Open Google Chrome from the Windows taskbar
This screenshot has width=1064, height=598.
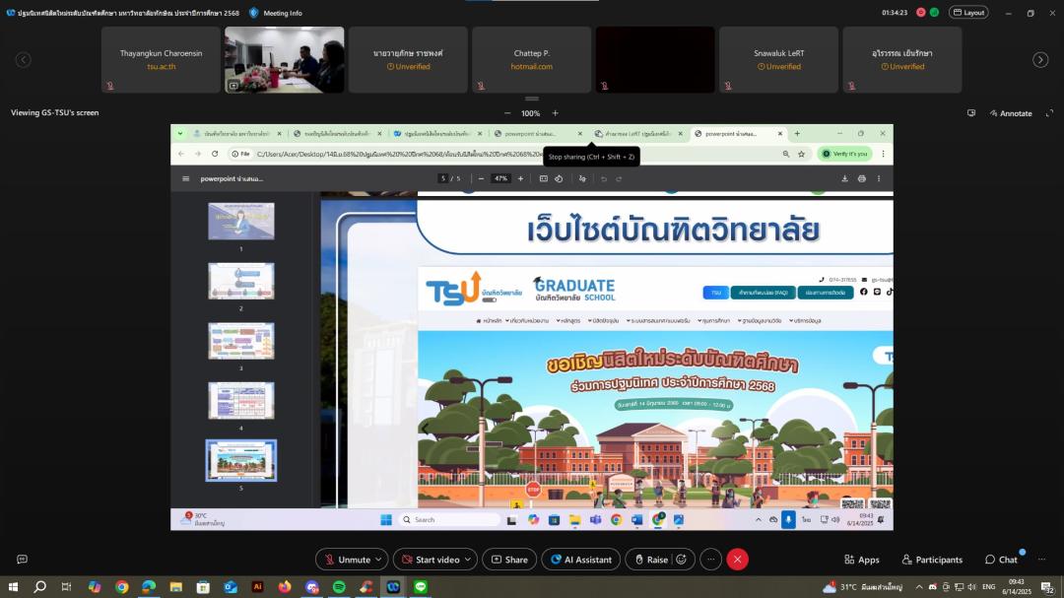(x=122, y=587)
